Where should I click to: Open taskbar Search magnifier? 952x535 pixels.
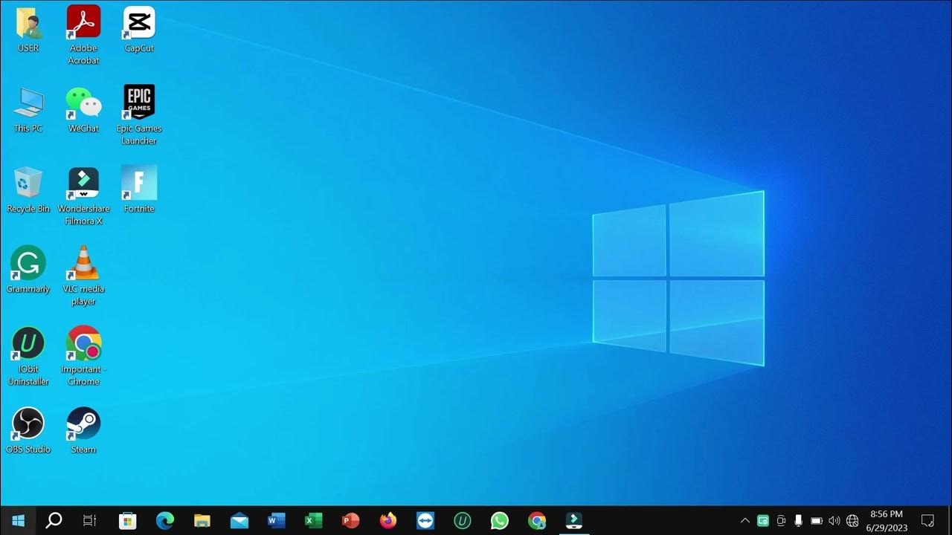pyautogui.click(x=54, y=520)
